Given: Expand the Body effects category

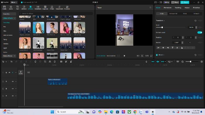Looking at the screenshot, I should click(15, 56).
